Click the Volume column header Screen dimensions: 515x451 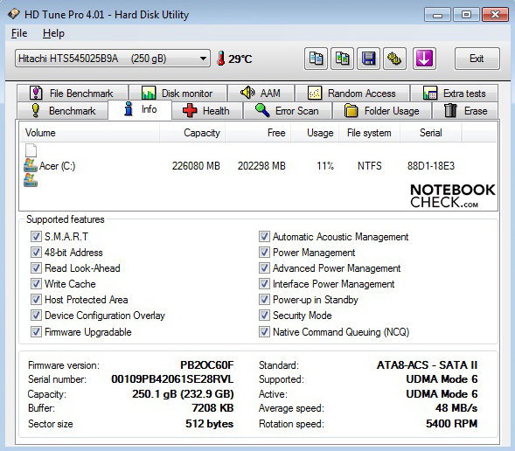click(89, 133)
